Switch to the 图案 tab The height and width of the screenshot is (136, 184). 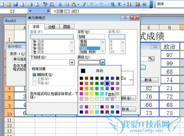coord(67,27)
